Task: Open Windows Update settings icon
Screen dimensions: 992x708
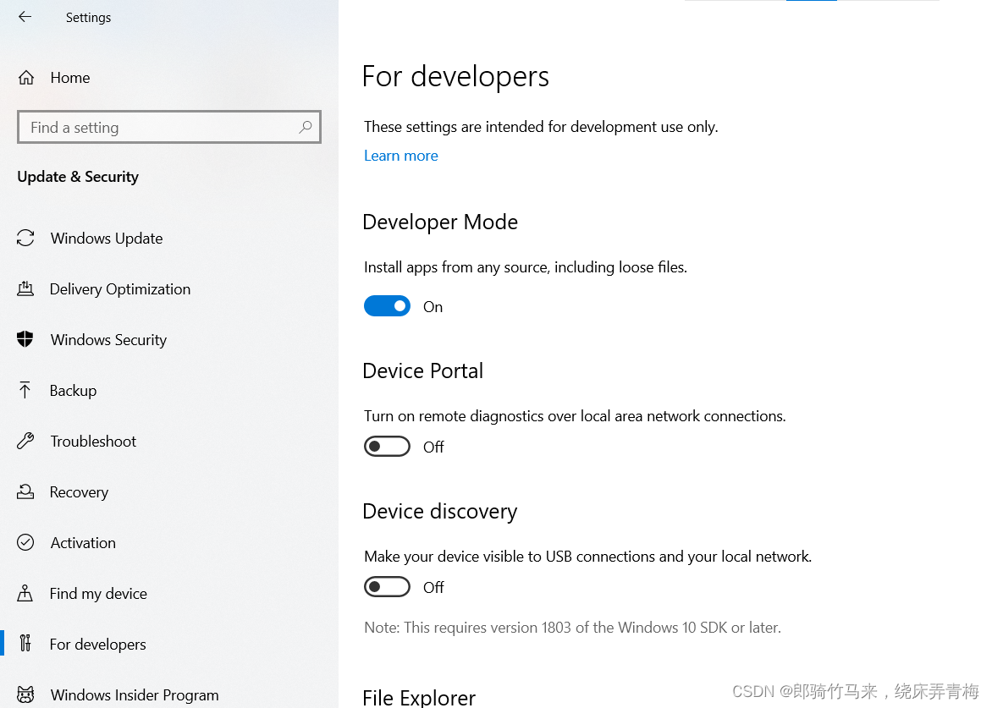Action: click(x=25, y=238)
